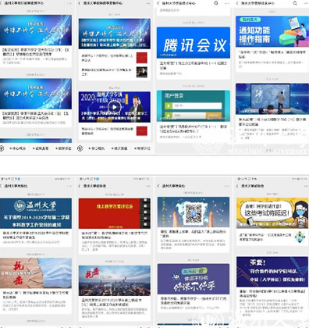Open the red 线上教学方案讨论会 article
Screen dimensions: 309x328
[115, 213]
